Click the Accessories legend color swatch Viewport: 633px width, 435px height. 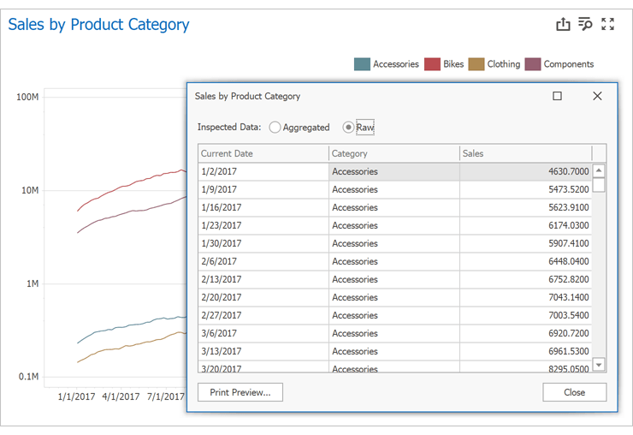pyautogui.click(x=362, y=64)
